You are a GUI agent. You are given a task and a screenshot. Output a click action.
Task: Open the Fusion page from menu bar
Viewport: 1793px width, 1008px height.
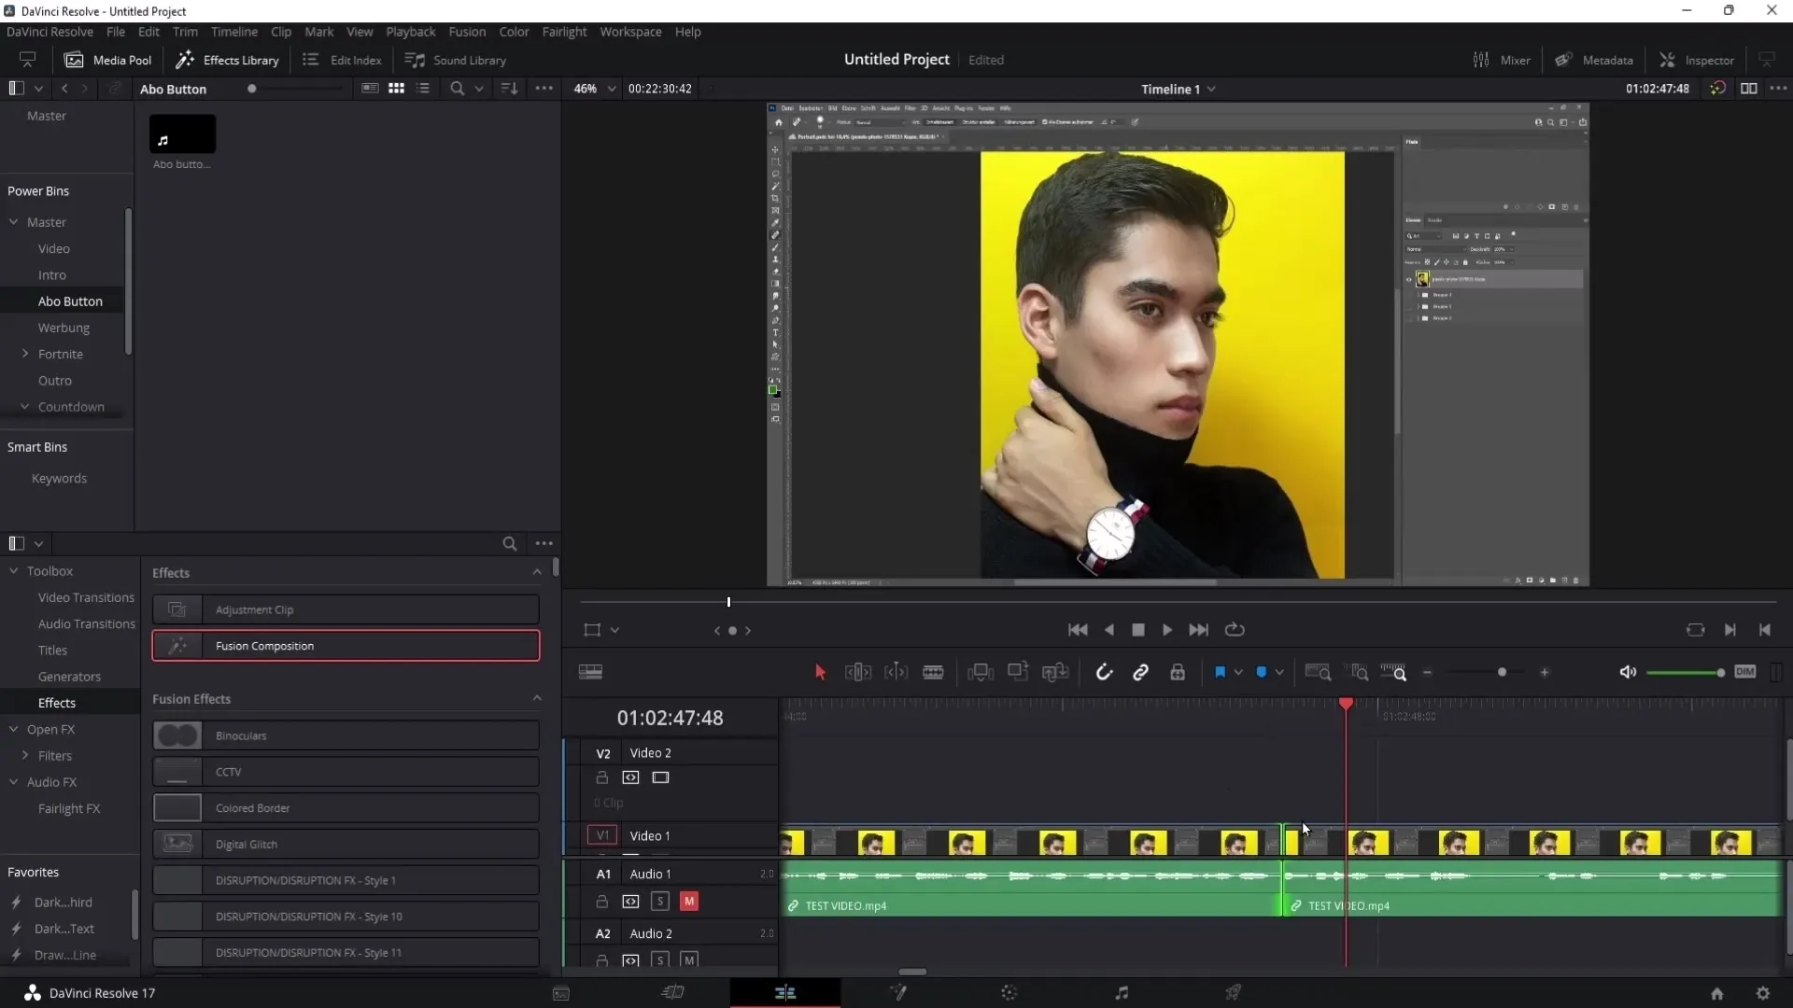tap(465, 31)
